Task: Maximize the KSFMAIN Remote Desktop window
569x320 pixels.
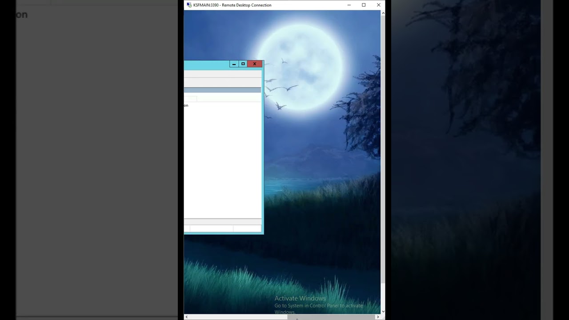Action: [x=364, y=5]
